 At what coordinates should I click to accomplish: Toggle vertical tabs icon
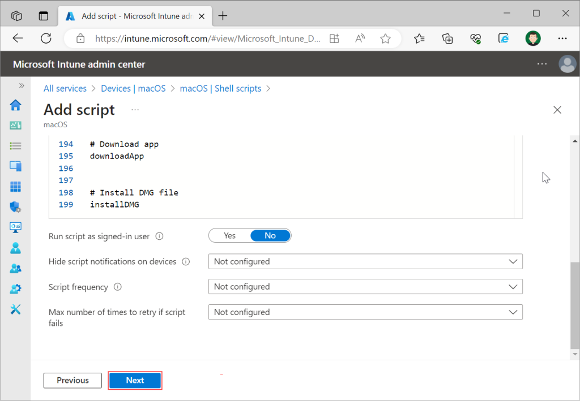(x=43, y=16)
